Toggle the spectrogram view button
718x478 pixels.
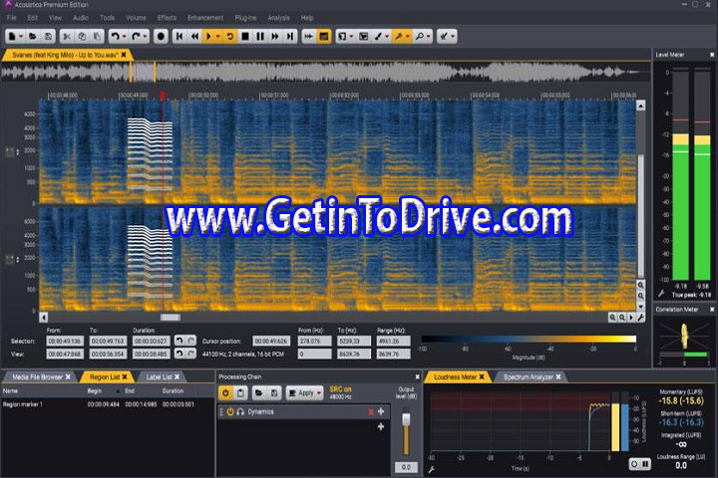(x=324, y=36)
